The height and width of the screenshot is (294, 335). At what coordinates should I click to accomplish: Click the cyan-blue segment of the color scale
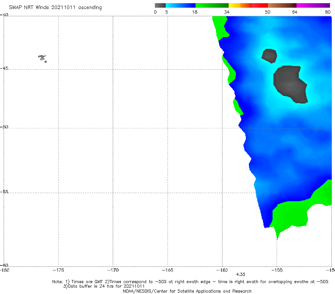[181, 5]
